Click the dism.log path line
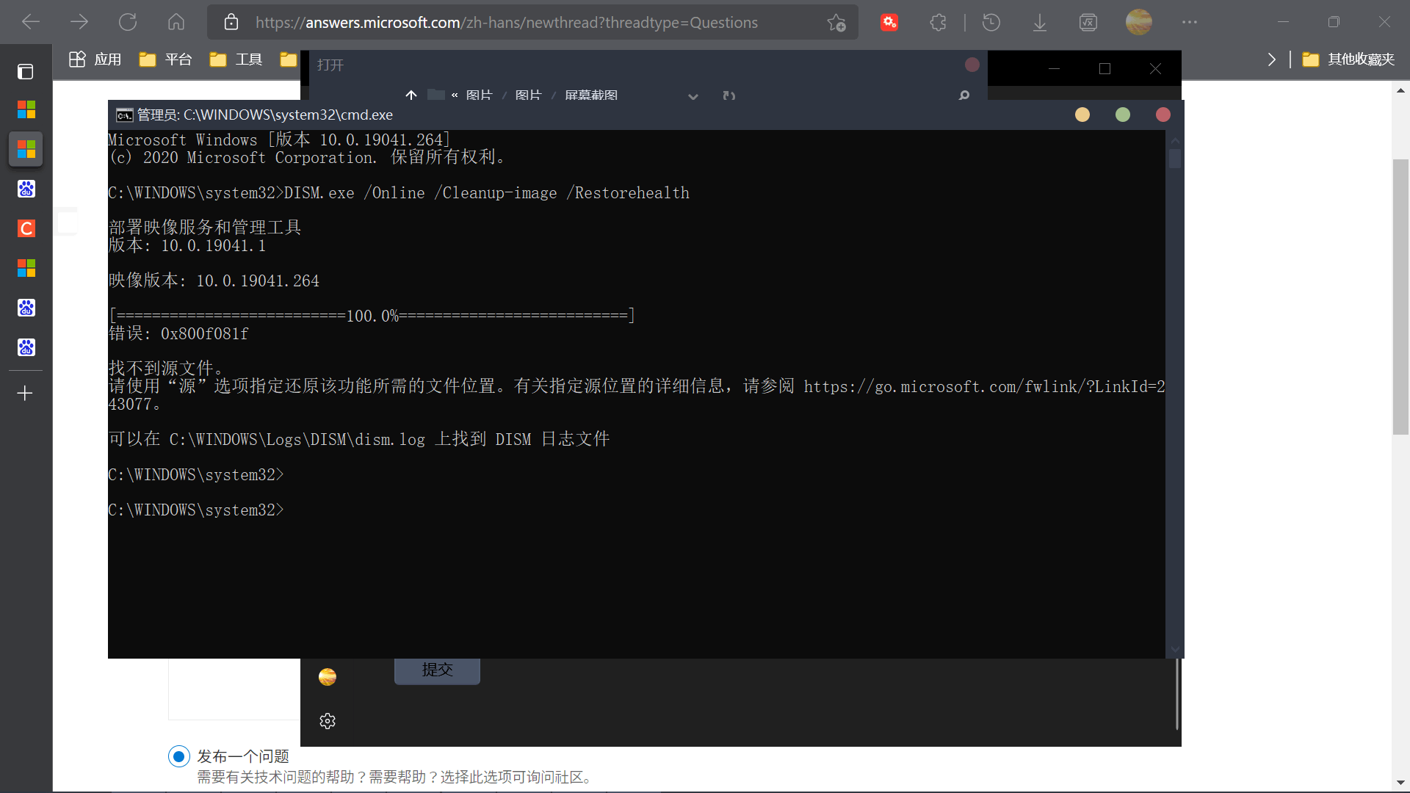The width and height of the screenshot is (1410, 793). (x=359, y=439)
